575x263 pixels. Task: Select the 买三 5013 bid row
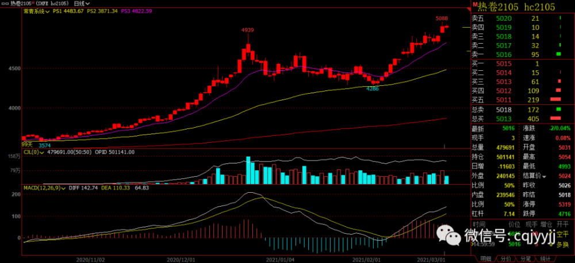[522, 82]
